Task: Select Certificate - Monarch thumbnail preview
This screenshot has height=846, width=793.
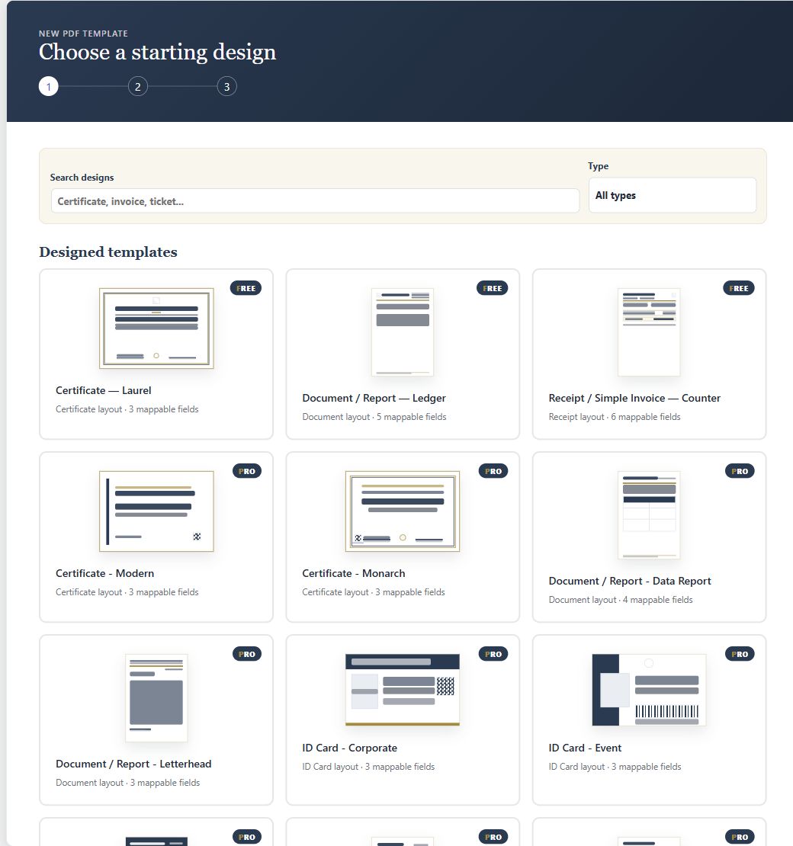Action: tap(403, 511)
